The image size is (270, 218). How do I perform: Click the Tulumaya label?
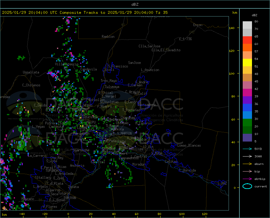tap(112, 87)
